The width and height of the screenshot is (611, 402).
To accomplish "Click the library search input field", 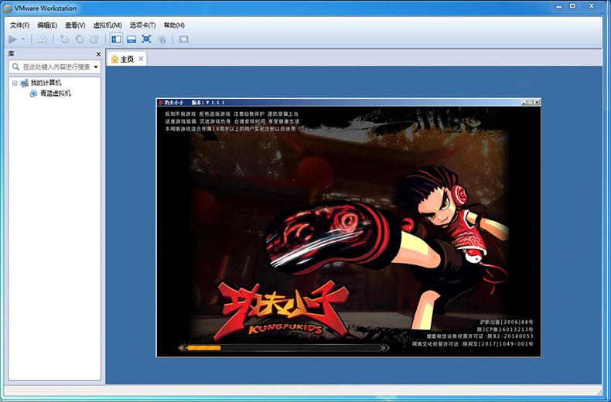I will [54, 67].
